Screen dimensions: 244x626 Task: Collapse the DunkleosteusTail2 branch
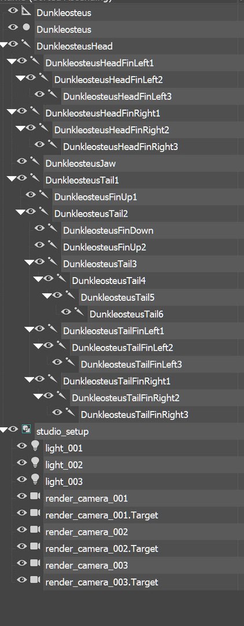pyautogui.click(x=20, y=212)
